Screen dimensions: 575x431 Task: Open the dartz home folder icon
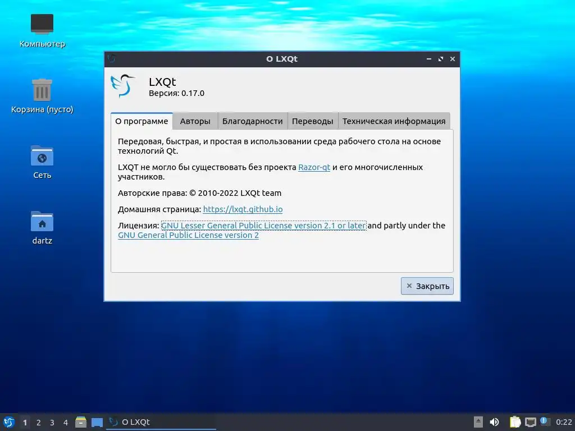[42, 227]
